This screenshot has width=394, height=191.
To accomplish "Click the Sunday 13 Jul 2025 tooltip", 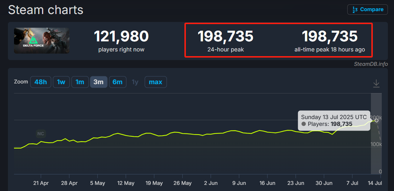I will (334, 120).
